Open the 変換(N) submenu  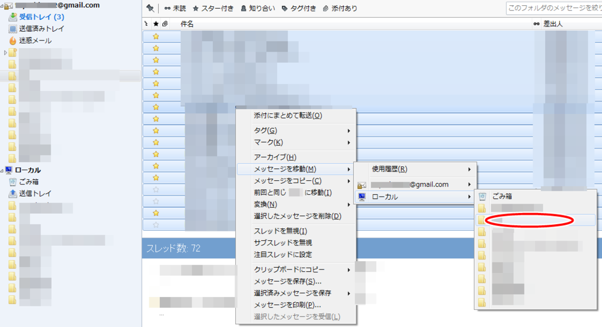pyautogui.click(x=296, y=204)
